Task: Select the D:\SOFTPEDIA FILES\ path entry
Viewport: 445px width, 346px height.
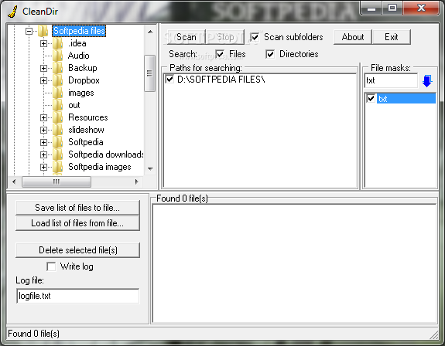Action: [x=221, y=80]
